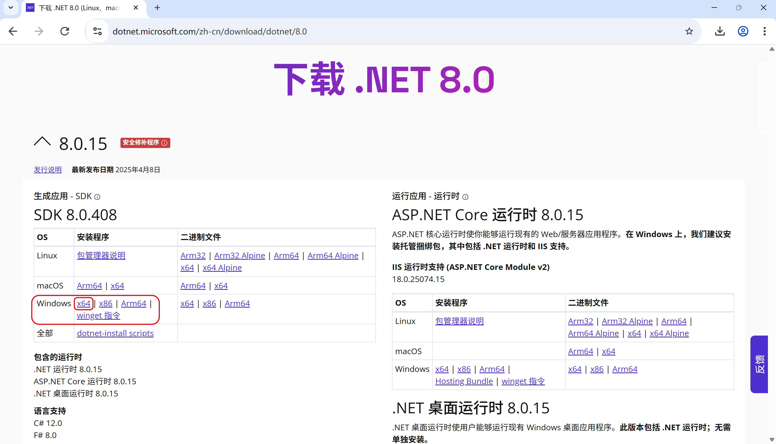The image size is (776, 444).
Task: Open SDK Windows winget 指令 link
Action: point(98,316)
